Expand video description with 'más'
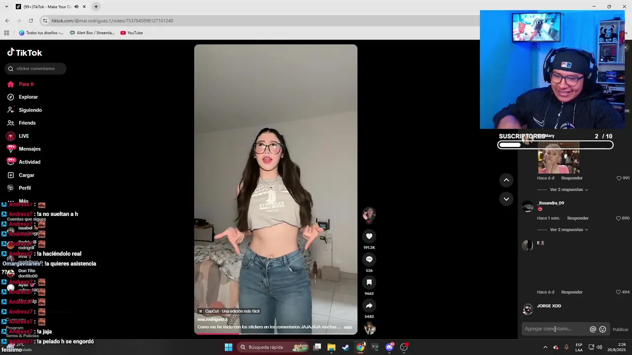The image size is (632, 355). [348, 327]
